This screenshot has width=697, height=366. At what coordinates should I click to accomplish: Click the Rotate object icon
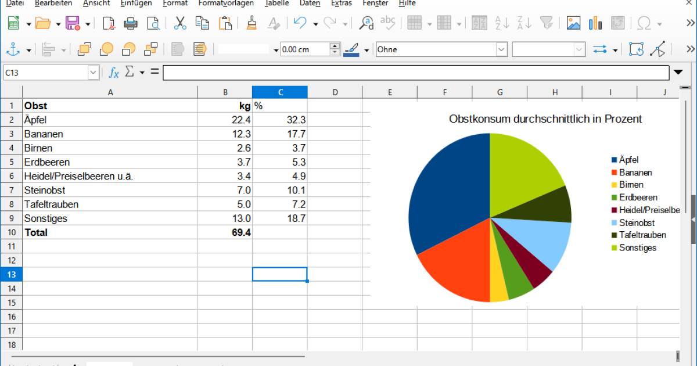coord(637,49)
